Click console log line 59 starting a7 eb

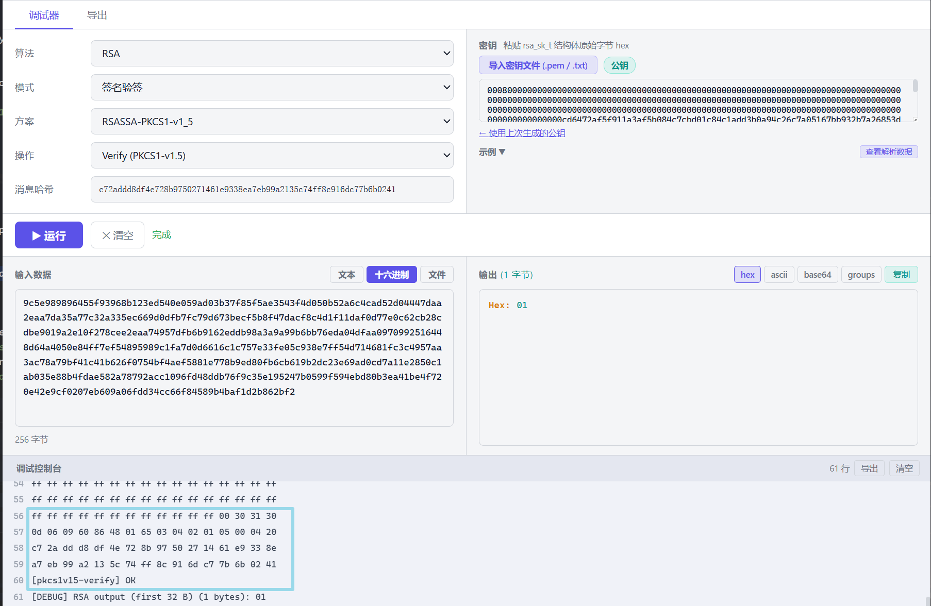154,564
